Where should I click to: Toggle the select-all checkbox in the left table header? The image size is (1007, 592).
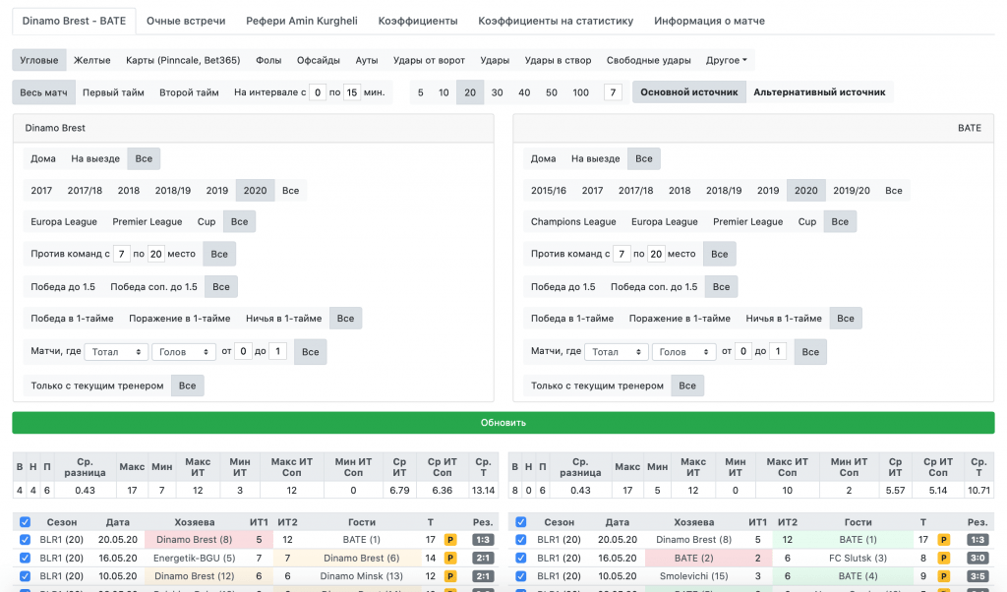click(26, 523)
